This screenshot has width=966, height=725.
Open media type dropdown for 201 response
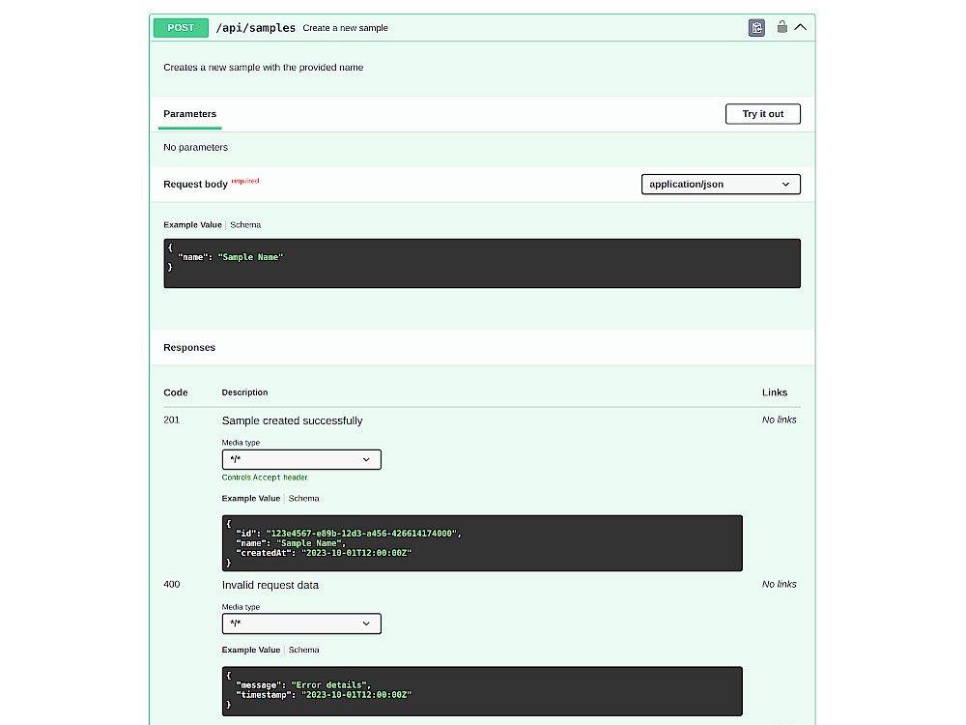click(x=301, y=459)
